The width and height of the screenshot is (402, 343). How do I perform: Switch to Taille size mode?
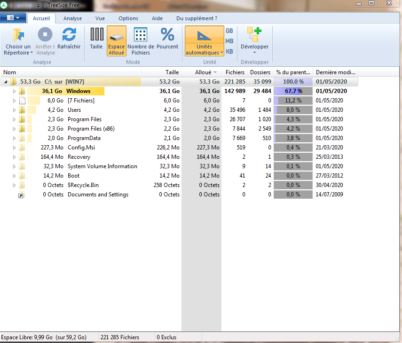coord(96,39)
